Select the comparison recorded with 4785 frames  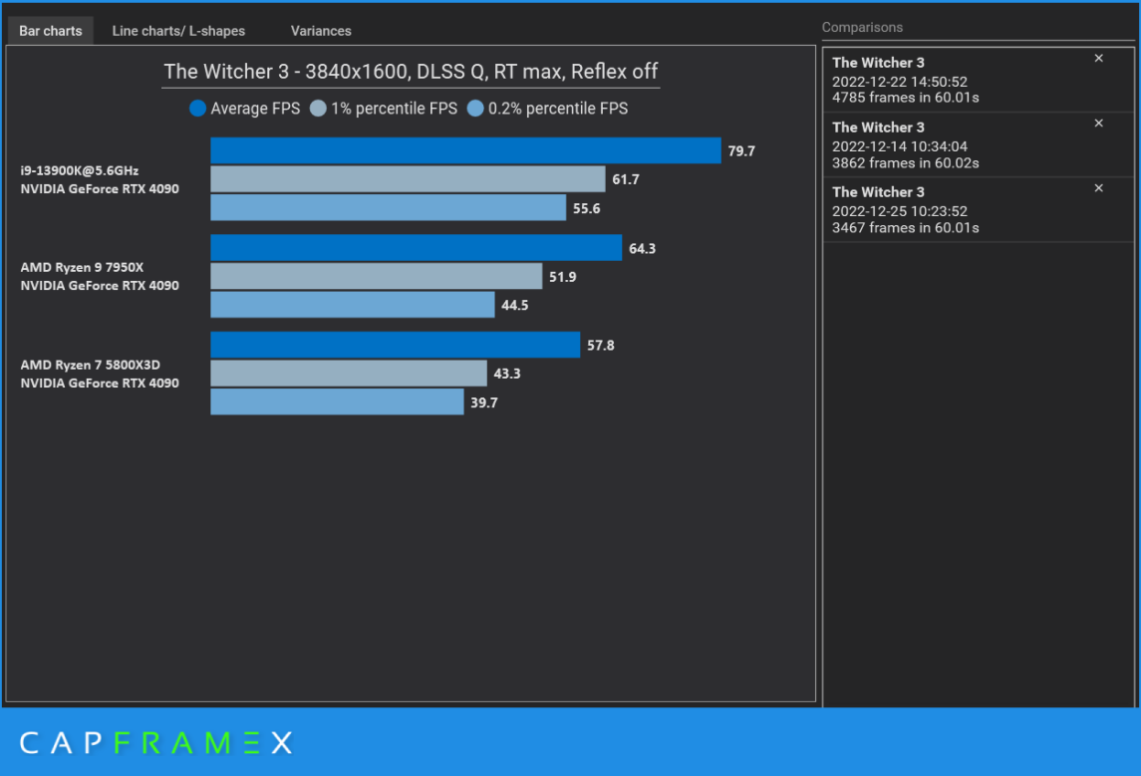[x=978, y=80]
